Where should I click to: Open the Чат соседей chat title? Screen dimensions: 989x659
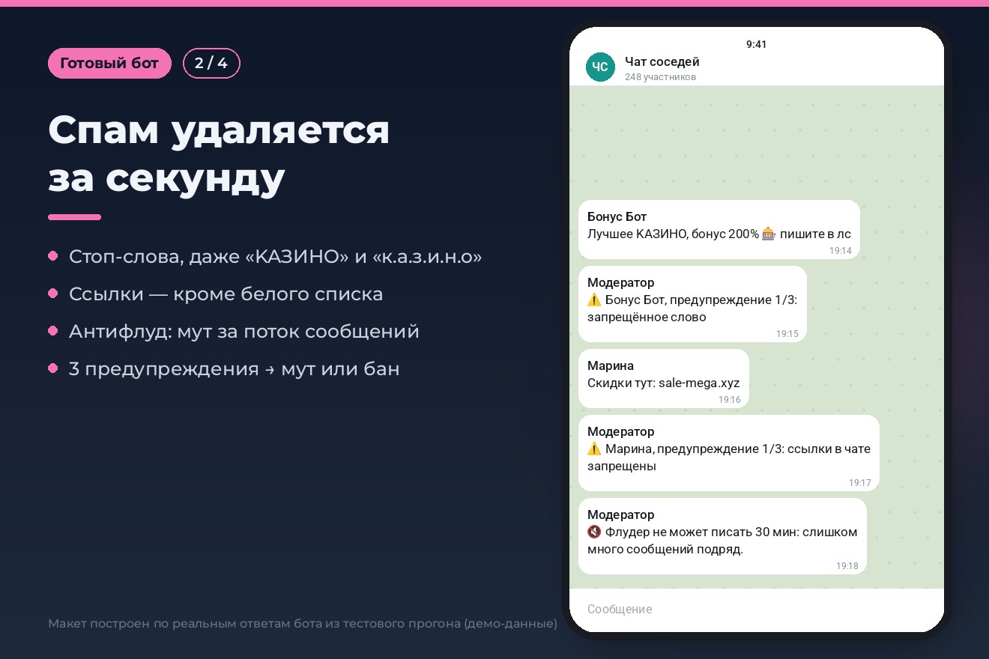click(x=662, y=61)
